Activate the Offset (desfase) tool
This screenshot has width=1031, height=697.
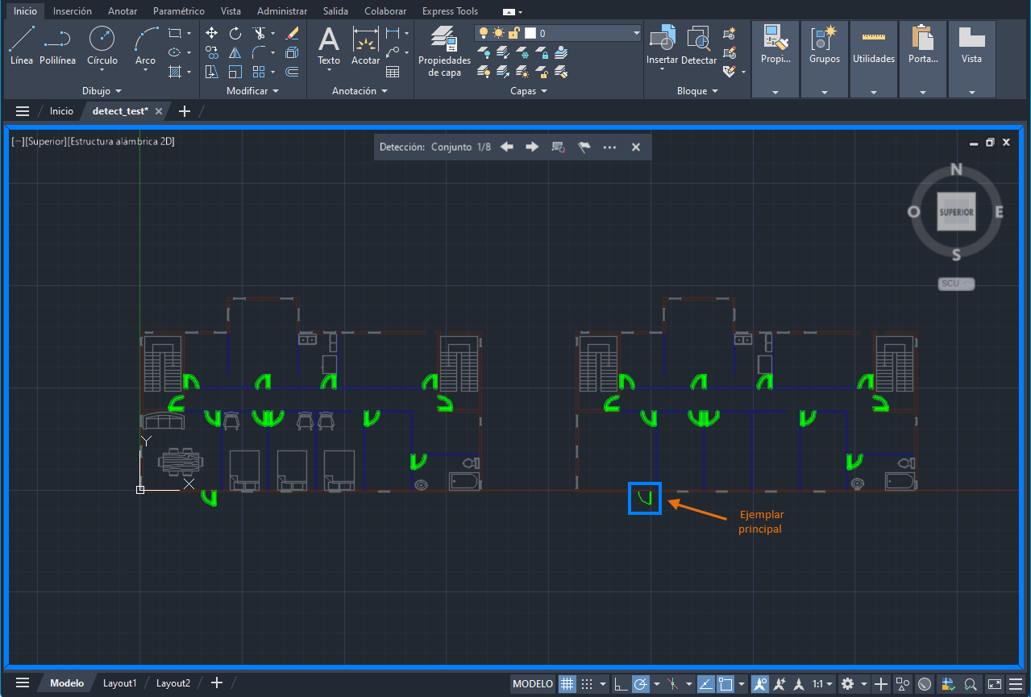pos(292,72)
